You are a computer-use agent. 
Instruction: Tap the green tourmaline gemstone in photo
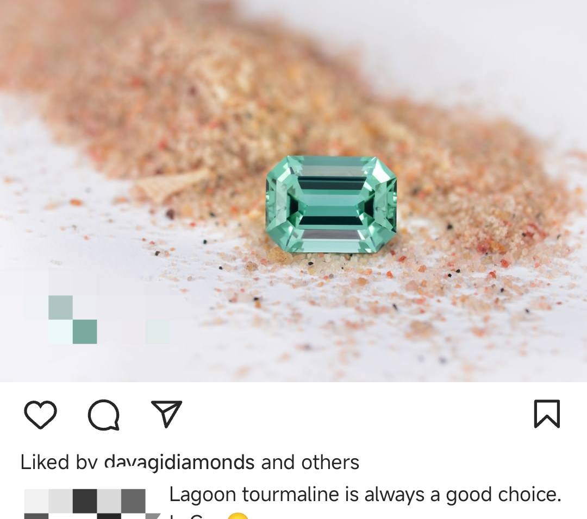tap(332, 204)
